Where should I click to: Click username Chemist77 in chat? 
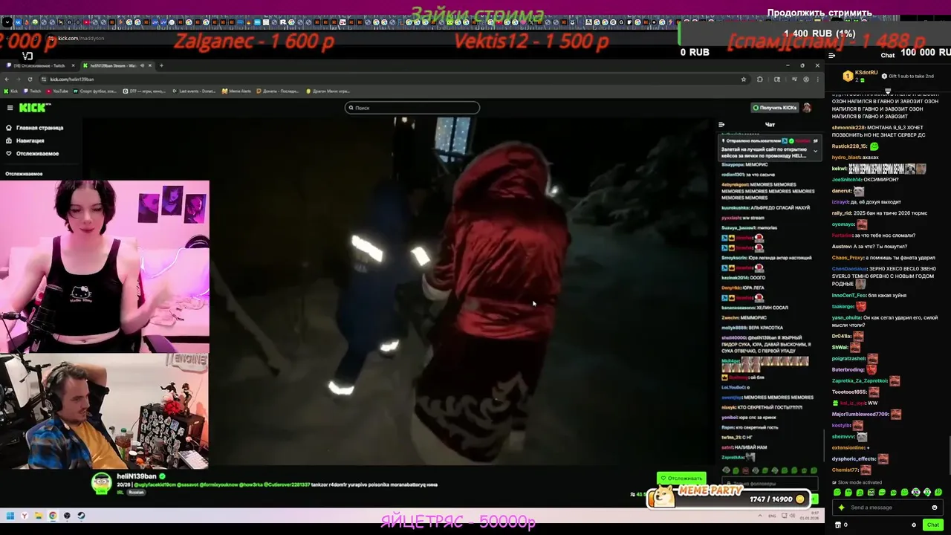[845, 470]
